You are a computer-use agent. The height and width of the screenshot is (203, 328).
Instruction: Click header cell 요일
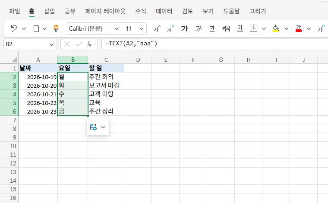point(73,68)
